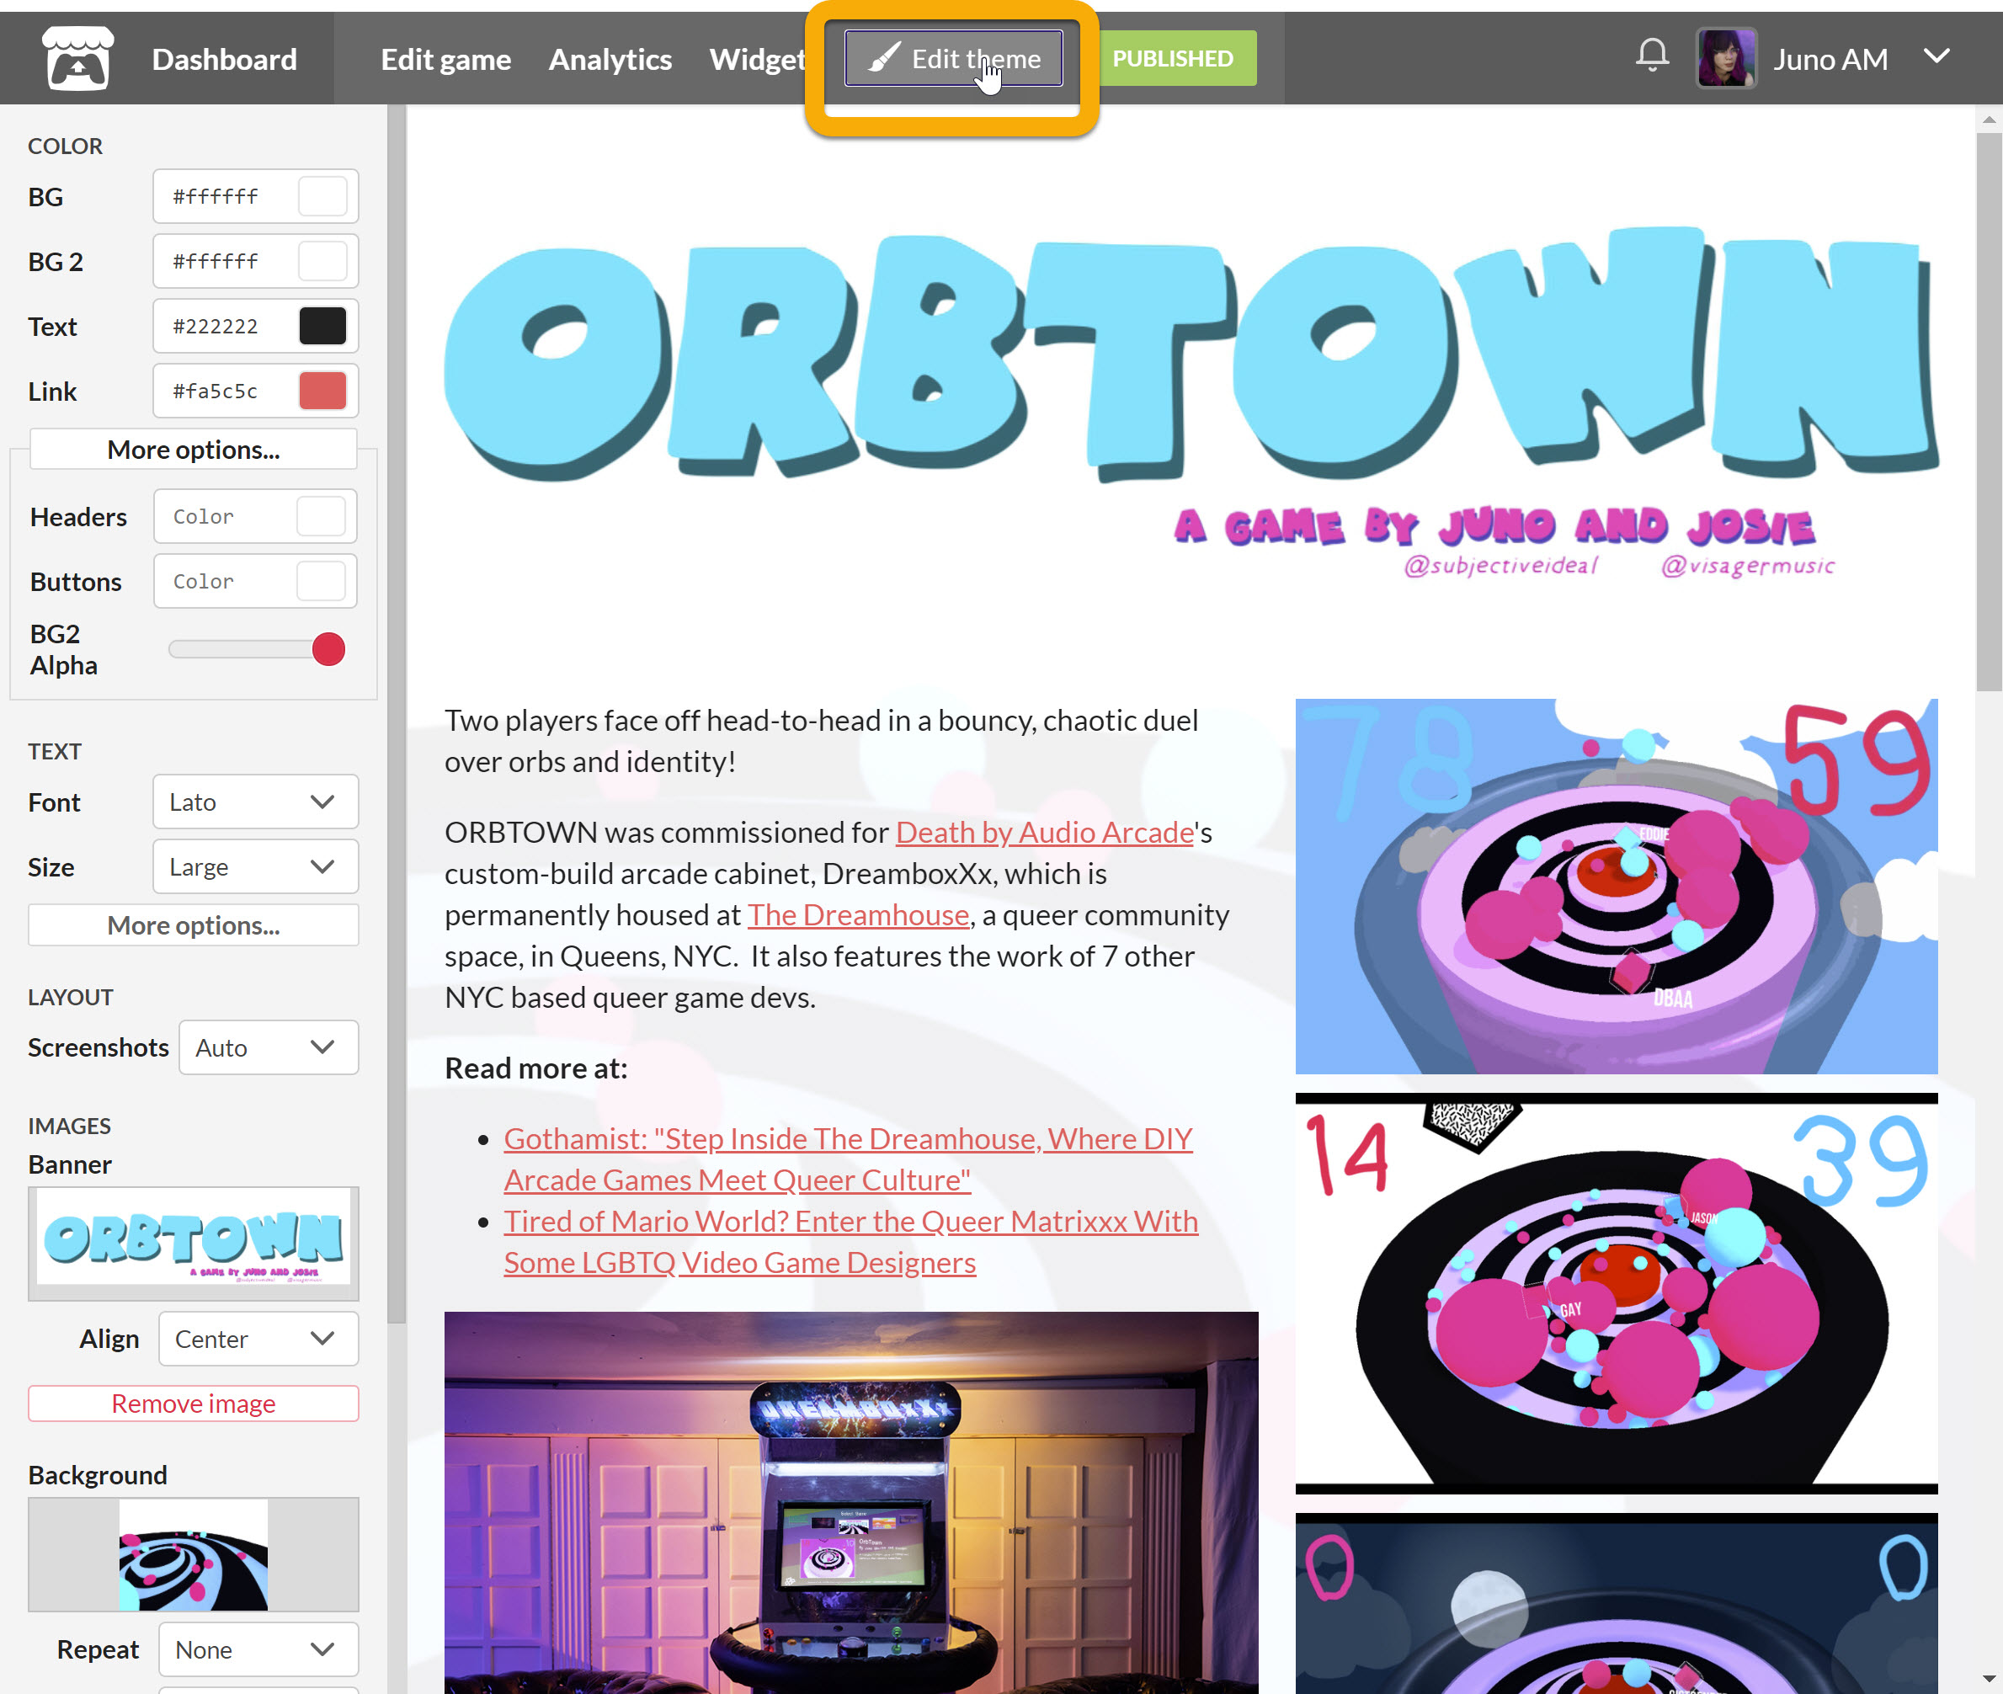2003x1694 pixels.
Task: Open the Link color swatch
Action: [322, 390]
